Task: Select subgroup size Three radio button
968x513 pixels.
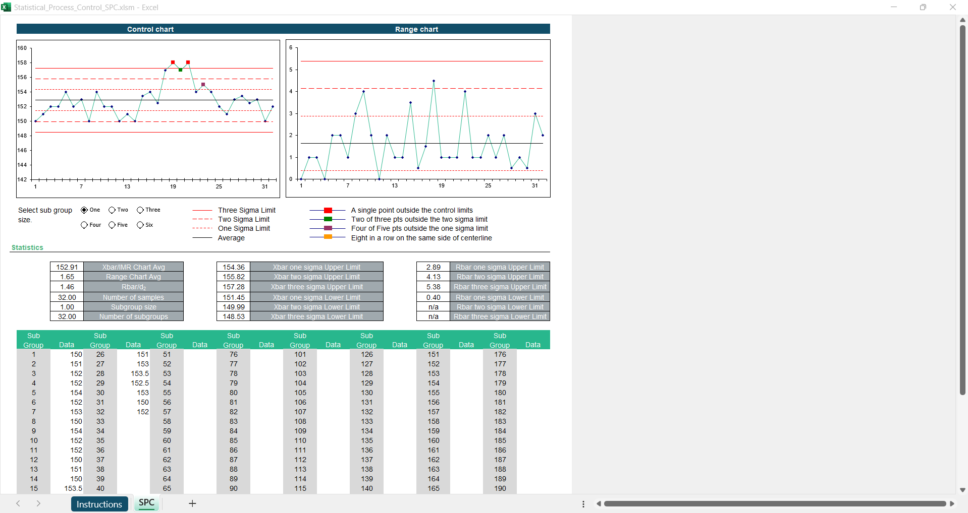Action: coord(140,210)
